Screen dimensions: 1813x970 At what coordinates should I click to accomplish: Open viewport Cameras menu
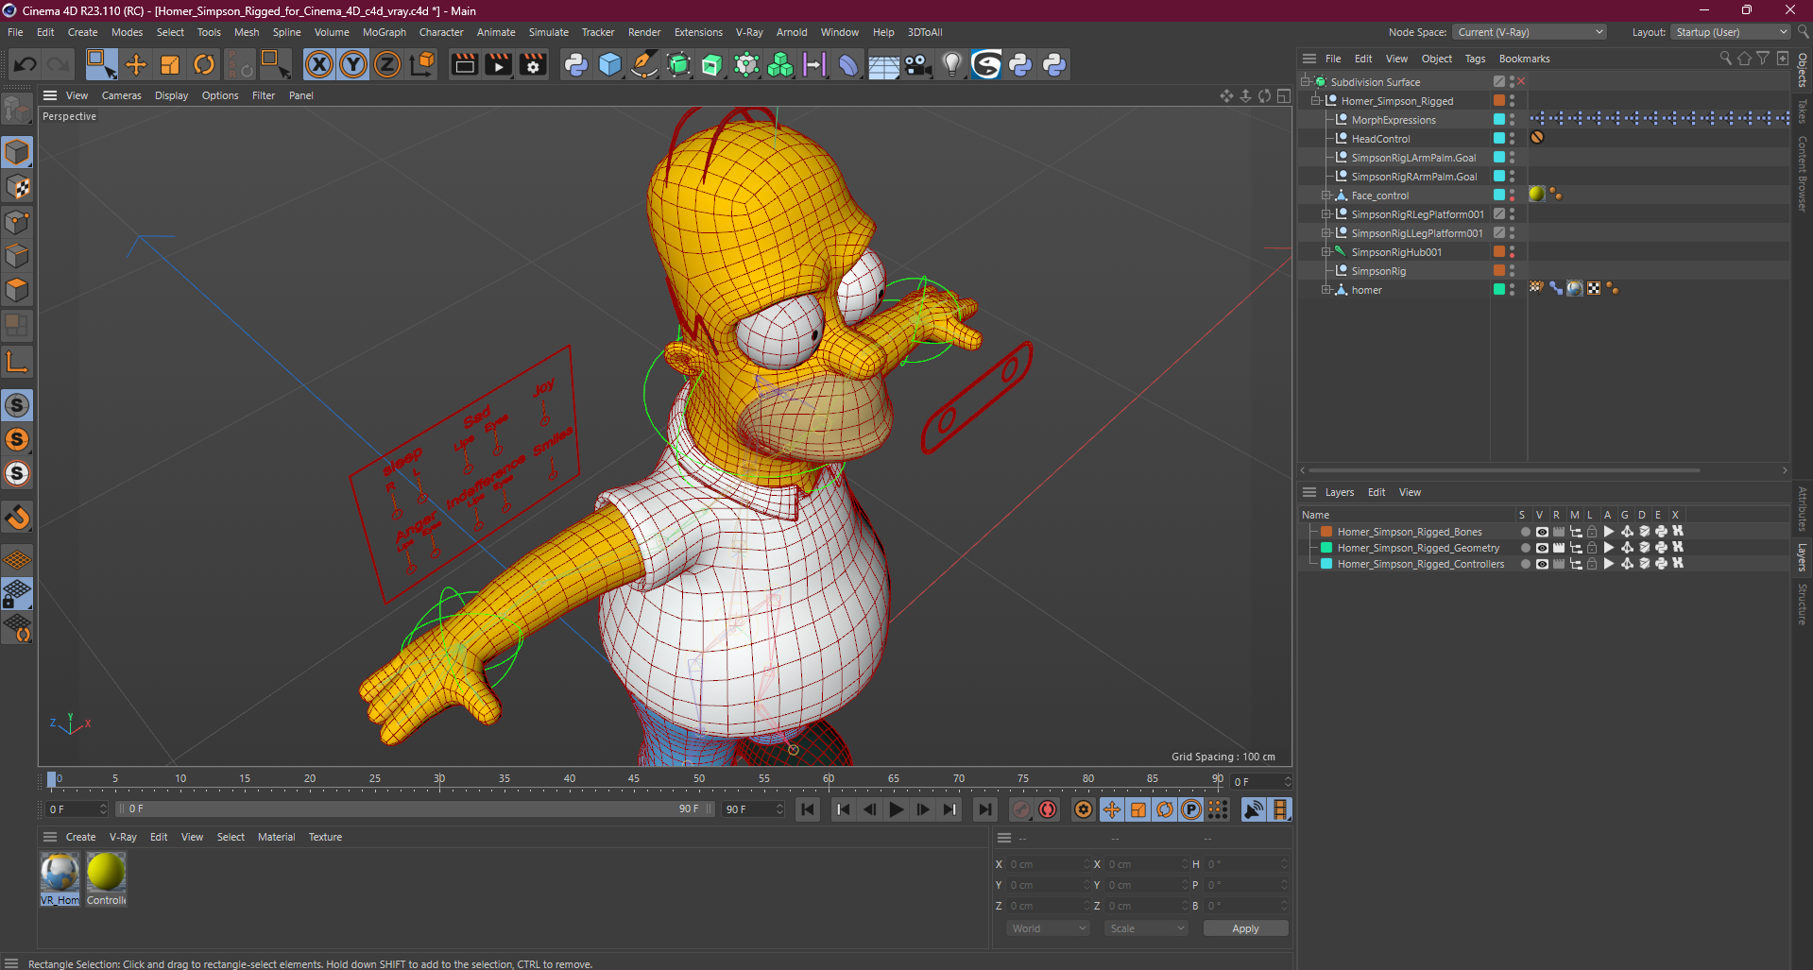121,95
